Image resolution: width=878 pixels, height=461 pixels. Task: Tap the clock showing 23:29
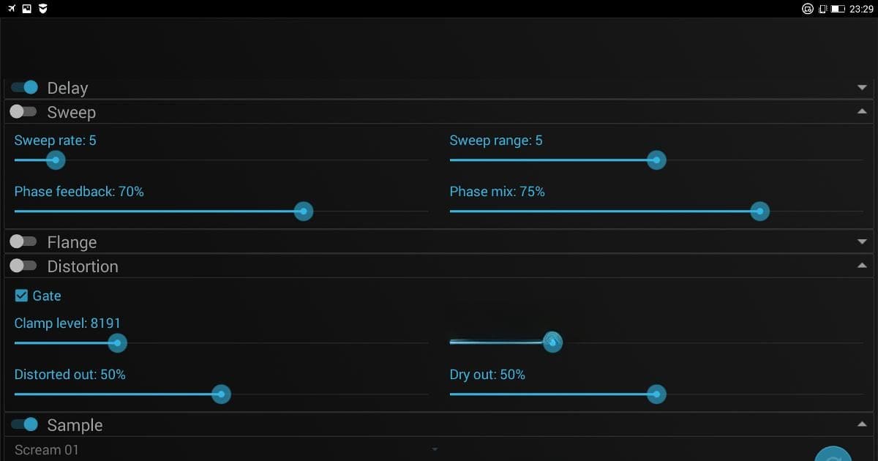(862, 9)
